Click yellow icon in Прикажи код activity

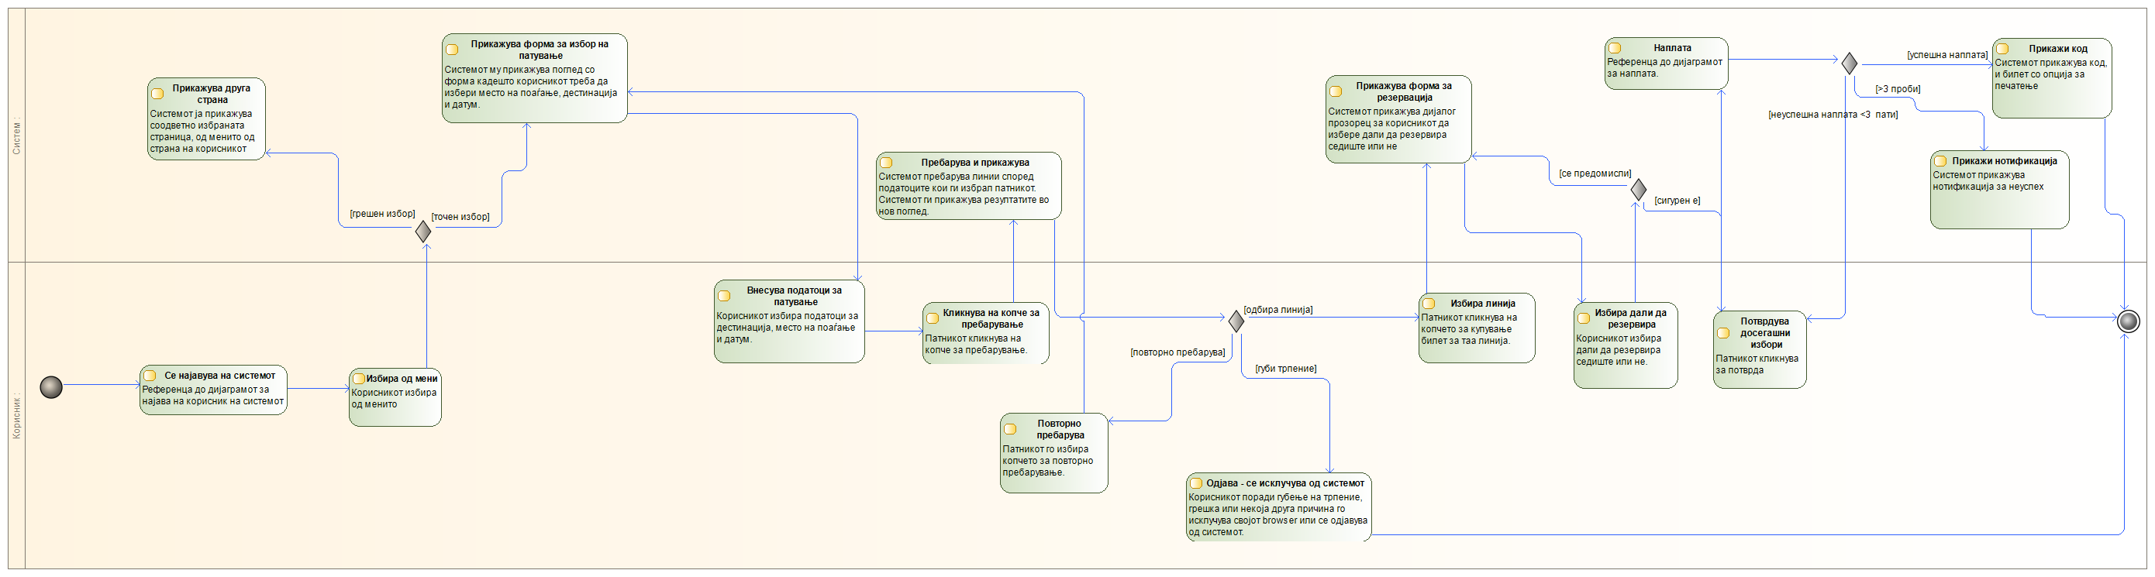pyautogui.click(x=2002, y=50)
